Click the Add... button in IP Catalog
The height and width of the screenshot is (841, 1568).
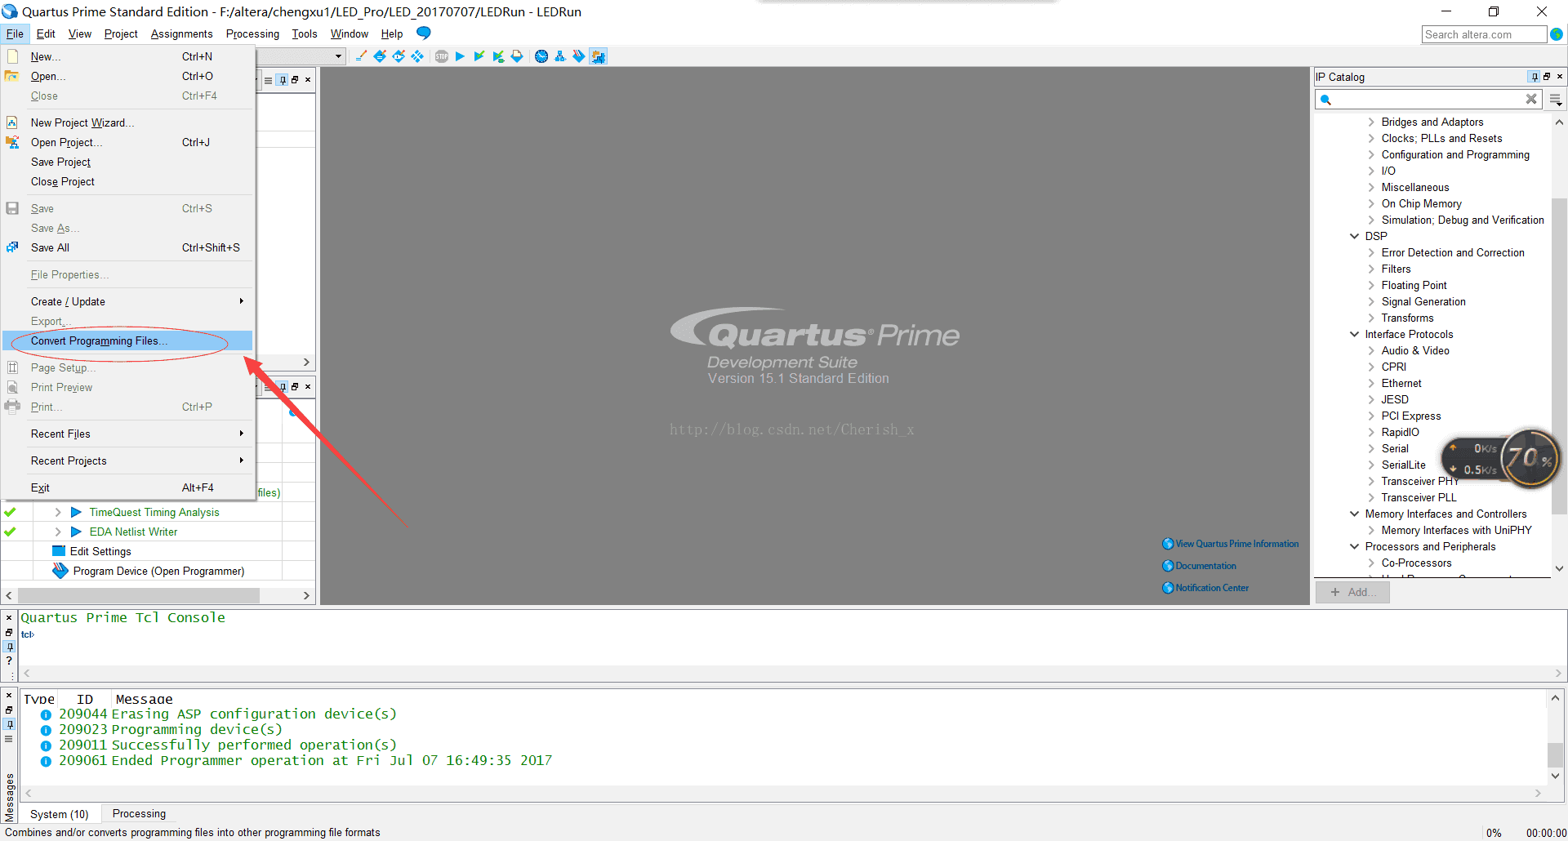(1352, 592)
